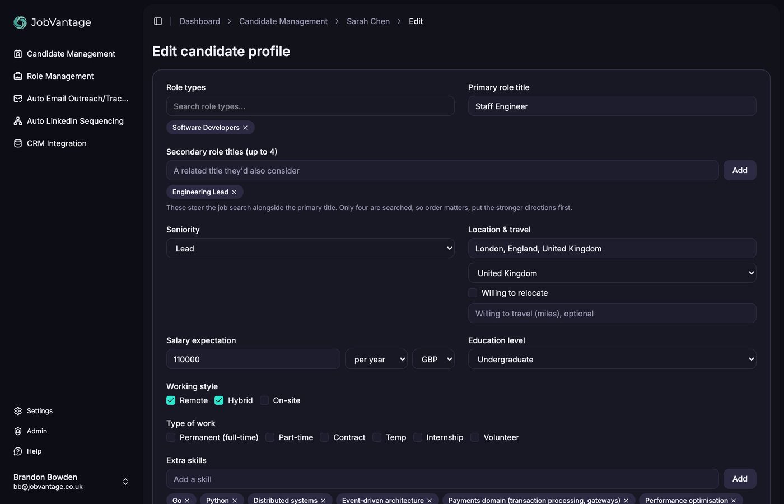Click the JobVantage logo icon

[x=20, y=22]
